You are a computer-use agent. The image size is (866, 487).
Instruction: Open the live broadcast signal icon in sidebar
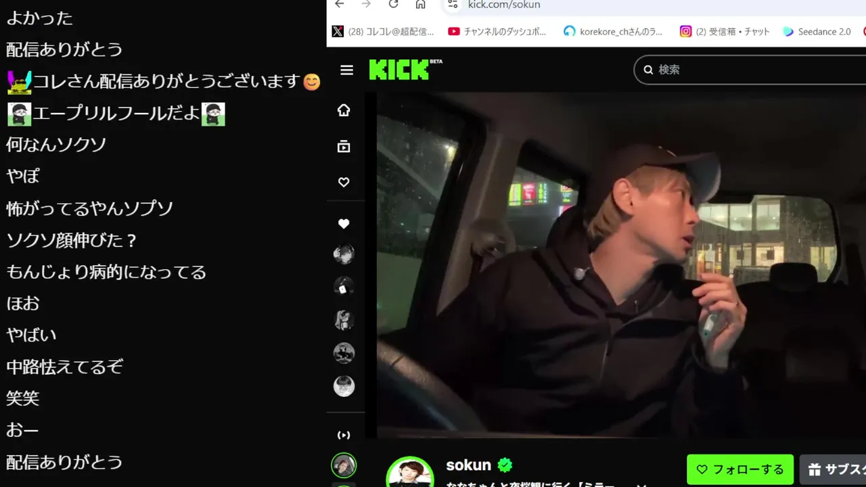pyautogui.click(x=344, y=435)
